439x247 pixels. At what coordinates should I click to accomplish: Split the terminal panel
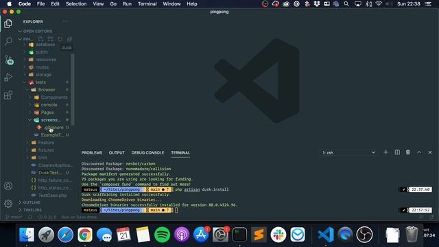click(x=397, y=152)
